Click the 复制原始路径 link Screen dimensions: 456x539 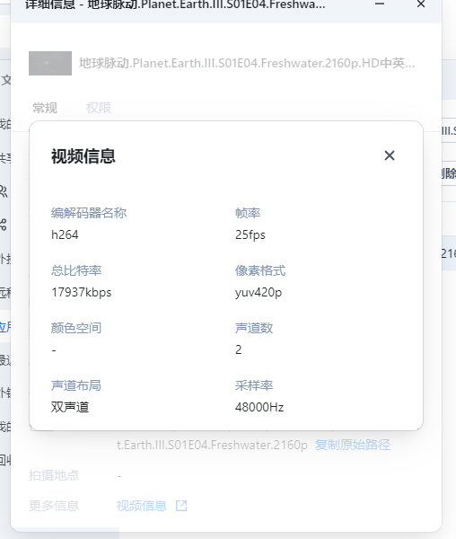[x=353, y=445]
